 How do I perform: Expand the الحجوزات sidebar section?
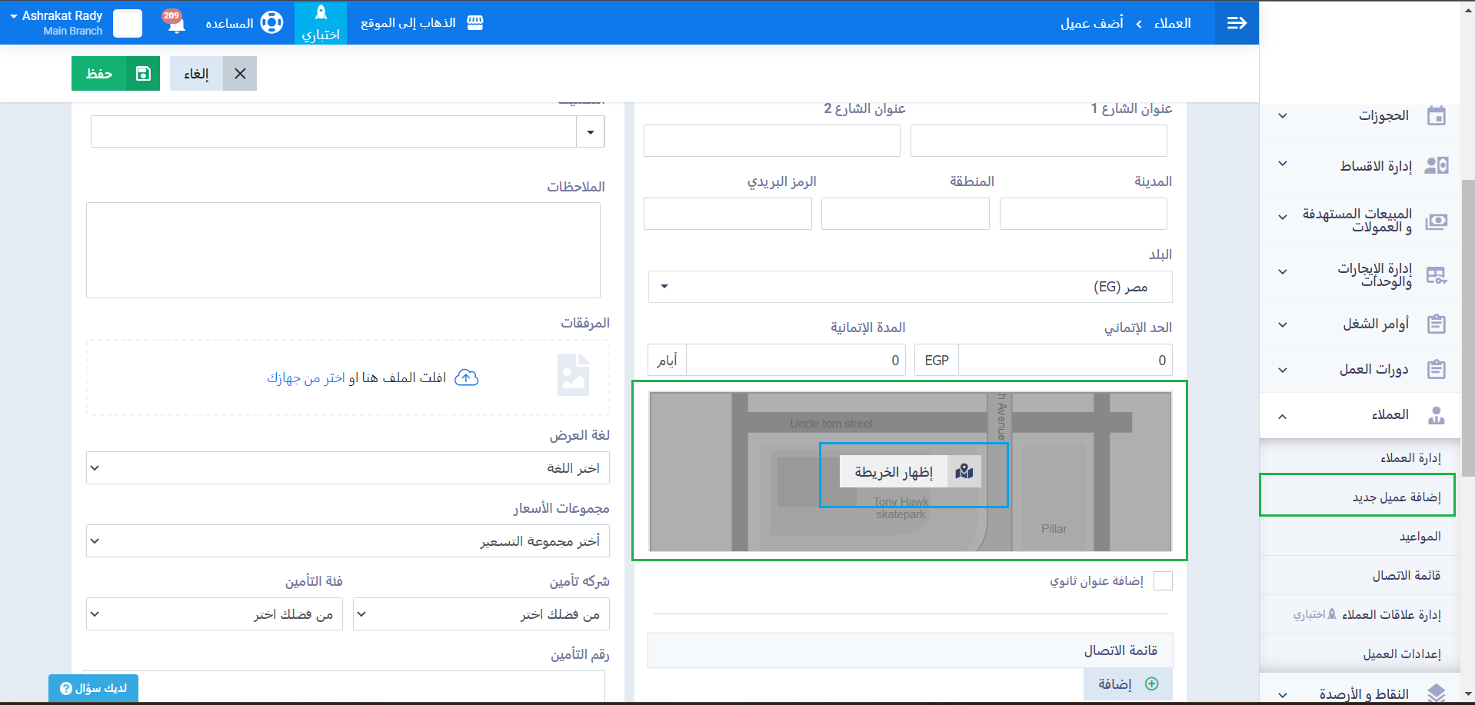(1383, 116)
